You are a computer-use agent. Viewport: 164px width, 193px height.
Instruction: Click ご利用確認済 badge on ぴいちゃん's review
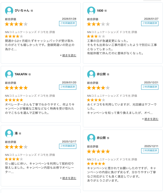coord(68,23)
